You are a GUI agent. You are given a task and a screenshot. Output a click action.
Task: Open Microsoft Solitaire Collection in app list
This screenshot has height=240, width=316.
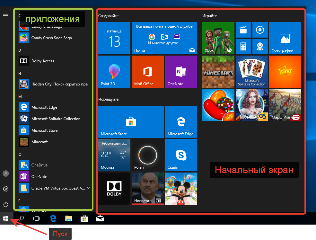(54, 119)
